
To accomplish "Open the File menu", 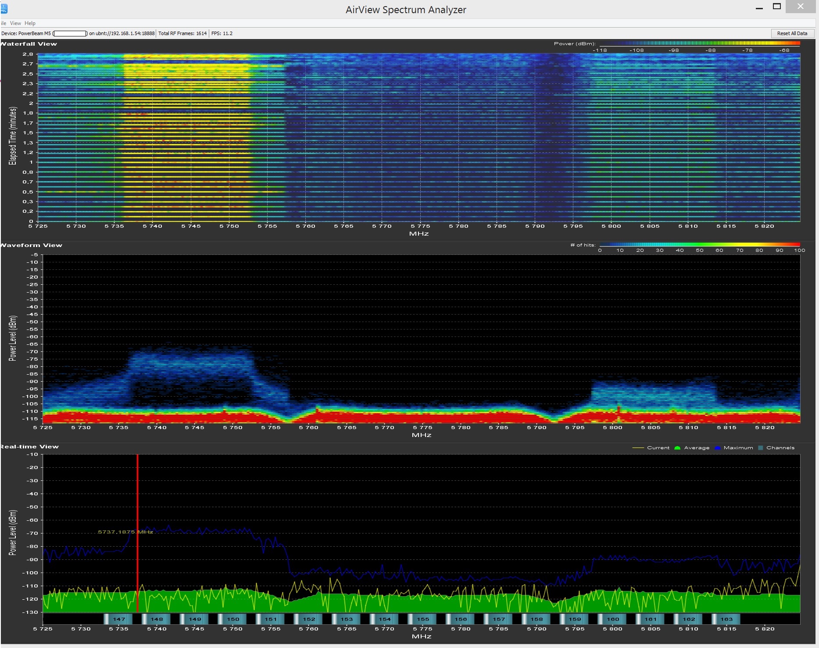I will pos(3,23).
